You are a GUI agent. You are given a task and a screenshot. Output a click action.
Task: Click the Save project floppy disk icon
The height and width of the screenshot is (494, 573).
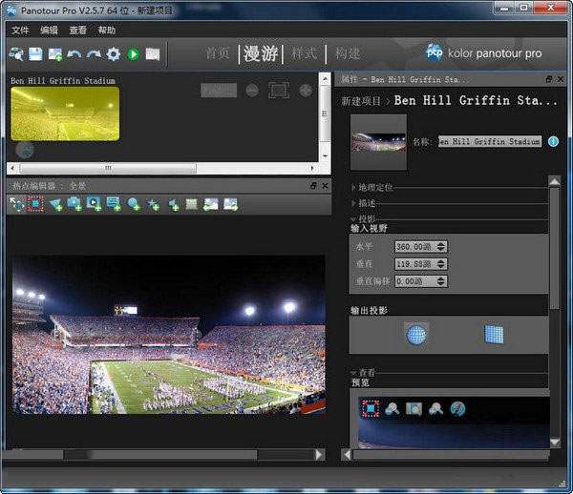coord(35,54)
